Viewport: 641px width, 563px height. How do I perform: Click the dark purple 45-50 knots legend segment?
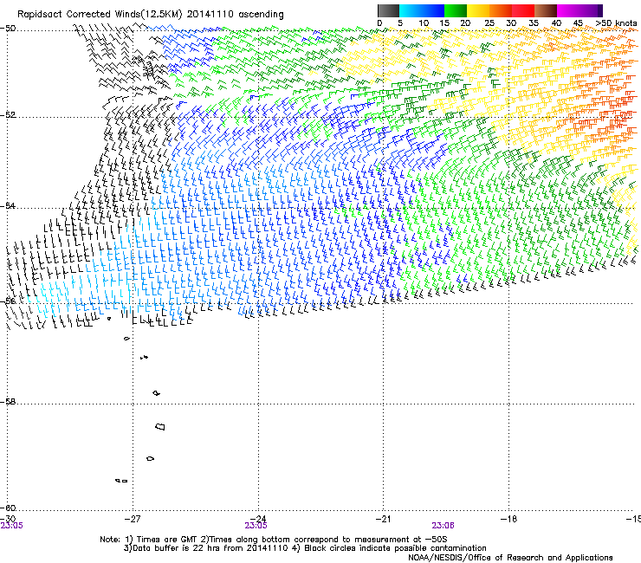click(x=591, y=10)
